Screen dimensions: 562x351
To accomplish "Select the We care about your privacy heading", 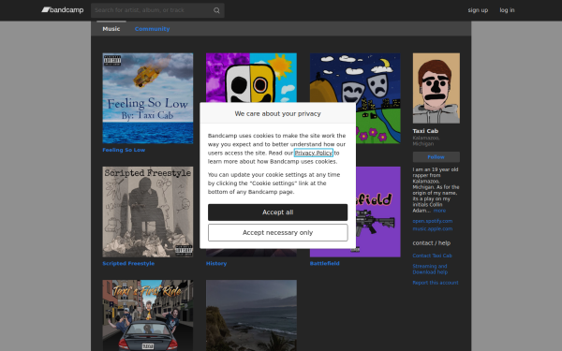I will (278, 113).
